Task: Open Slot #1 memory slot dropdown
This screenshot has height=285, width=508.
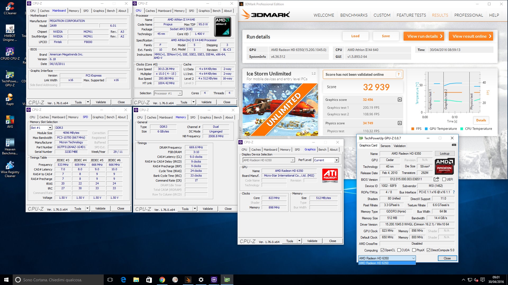Action: coord(41,128)
